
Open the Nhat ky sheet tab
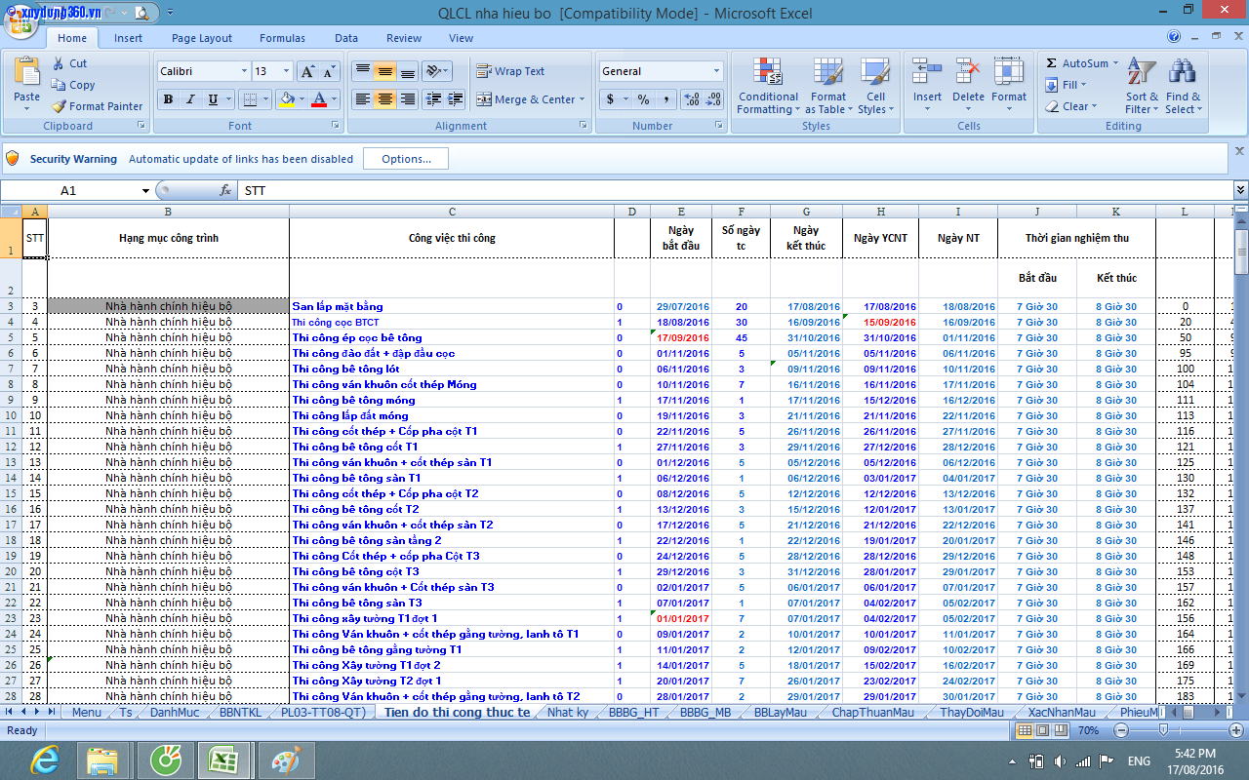(x=568, y=712)
